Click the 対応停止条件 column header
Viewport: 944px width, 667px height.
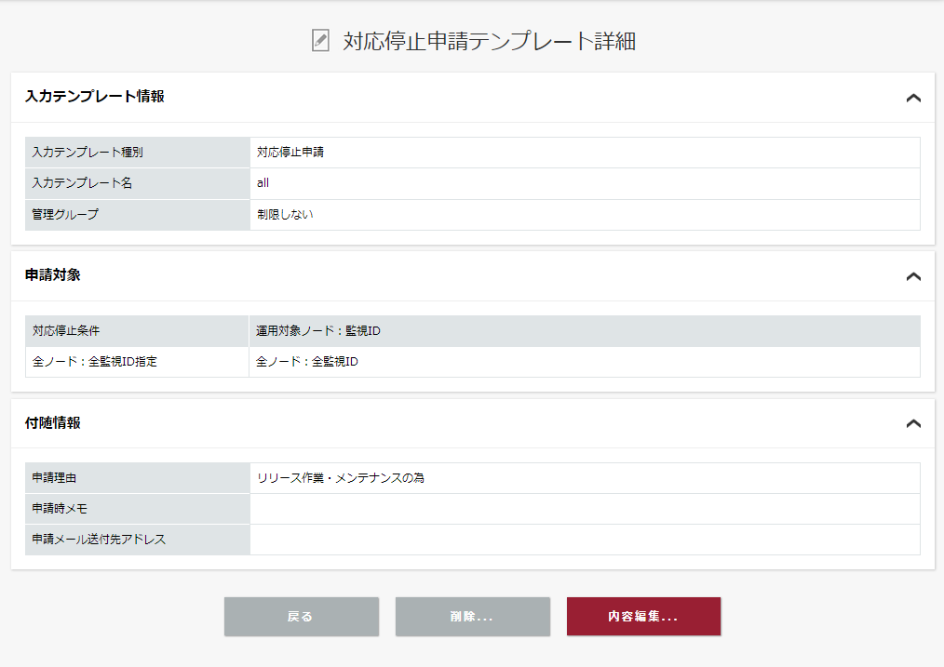click(137, 331)
